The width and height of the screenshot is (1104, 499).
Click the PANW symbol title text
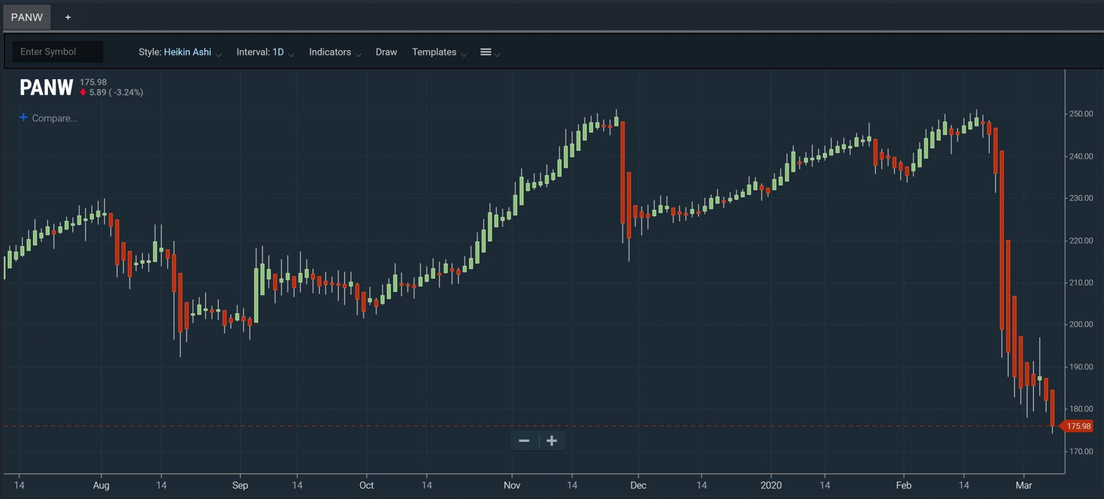[46, 86]
